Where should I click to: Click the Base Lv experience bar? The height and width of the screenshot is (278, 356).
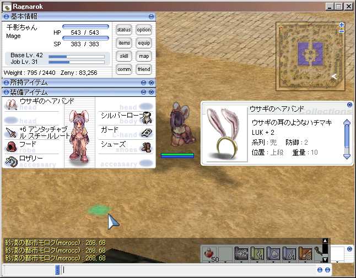coord(77,57)
